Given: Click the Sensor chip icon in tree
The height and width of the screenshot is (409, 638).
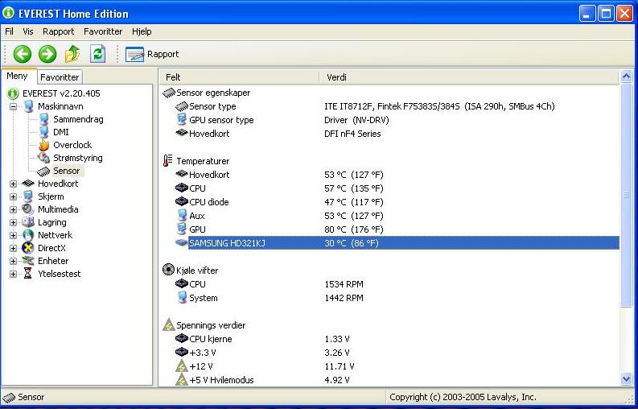Looking at the screenshot, I should (x=43, y=171).
